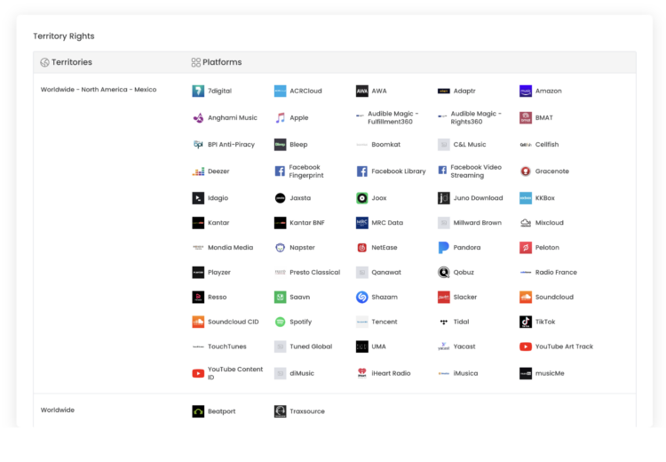
Task: Select the iHeart Radio icon
Action: [x=362, y=373]
